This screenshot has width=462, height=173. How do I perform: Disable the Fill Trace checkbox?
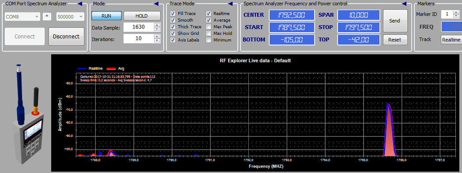173,14
